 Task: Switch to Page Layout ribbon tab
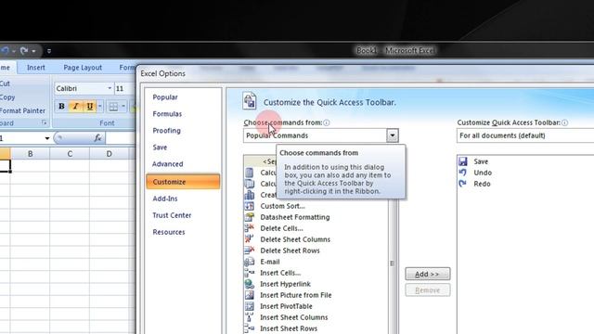point(83,68)
